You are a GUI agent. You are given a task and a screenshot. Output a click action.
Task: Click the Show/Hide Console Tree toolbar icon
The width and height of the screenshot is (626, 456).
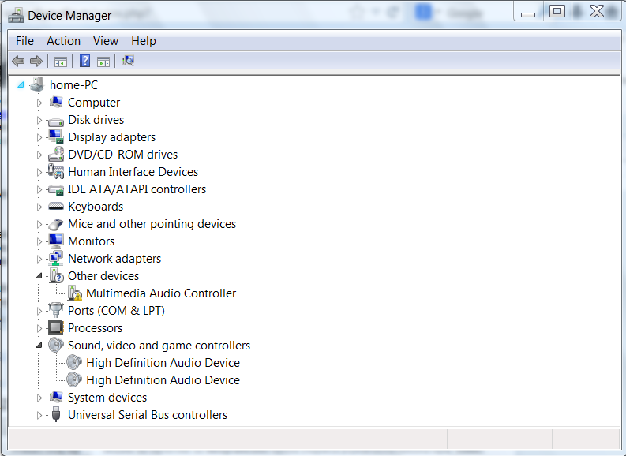(60, 62)
